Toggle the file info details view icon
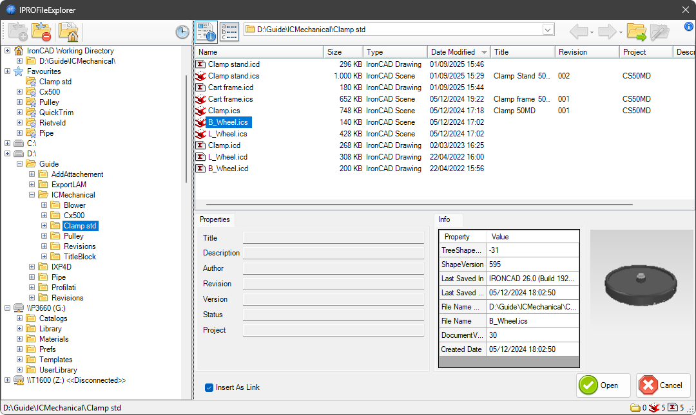This screenshot has width=696, height=415. coord(206,30)
